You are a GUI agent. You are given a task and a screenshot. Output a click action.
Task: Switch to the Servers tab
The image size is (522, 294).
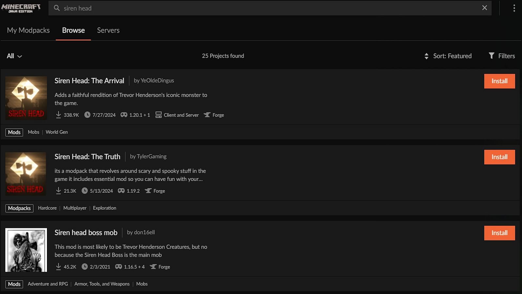coord(108,30)
